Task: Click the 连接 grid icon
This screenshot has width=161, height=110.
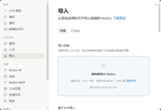Action: click(5, 76)
